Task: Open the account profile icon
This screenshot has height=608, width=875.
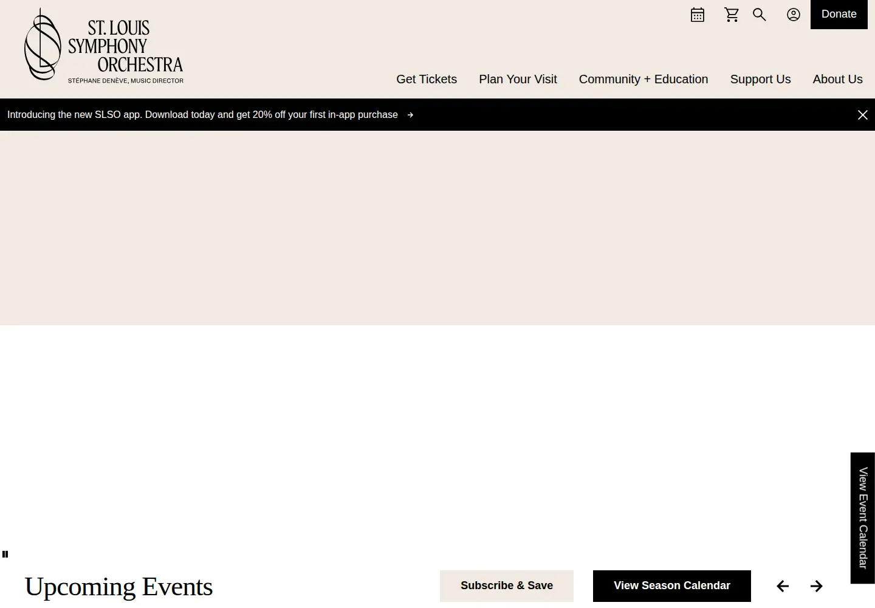Action: click(794, 15)
